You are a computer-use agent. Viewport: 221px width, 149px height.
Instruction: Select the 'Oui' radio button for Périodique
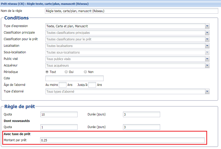pyautogui.click(x=66, y=72)
